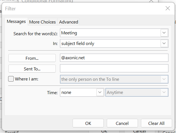Click the From field containing @axonic.net
This screenshot has width=176, height=133.
114,58
